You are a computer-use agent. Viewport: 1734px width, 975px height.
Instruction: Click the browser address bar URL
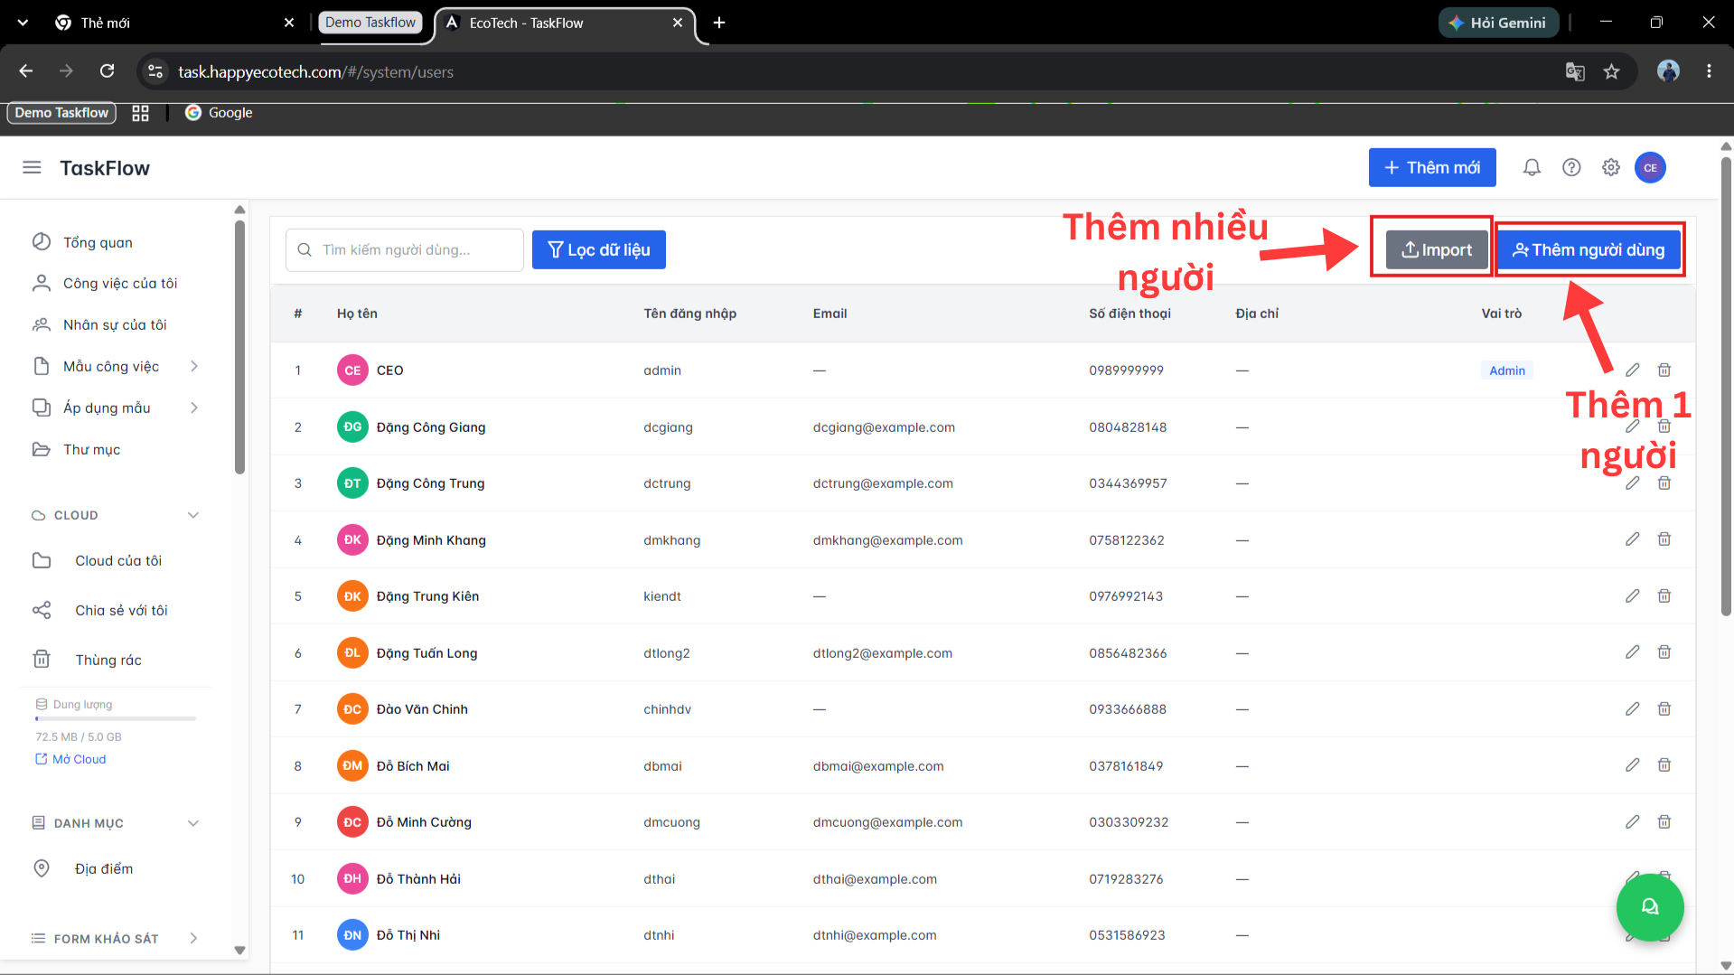click(315, 71)
